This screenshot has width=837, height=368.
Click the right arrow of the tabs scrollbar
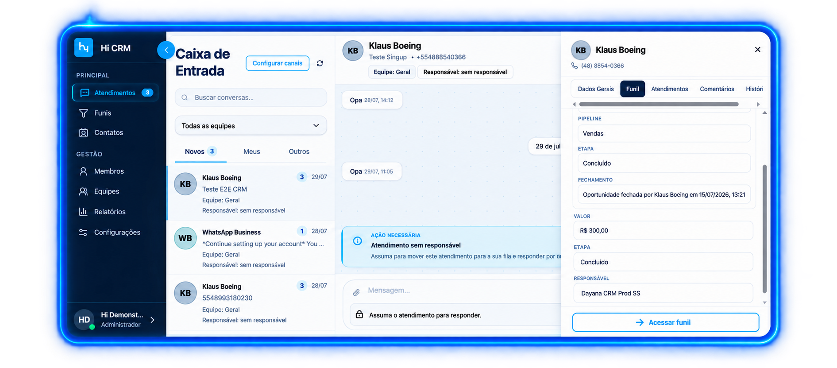click(758, 105)
